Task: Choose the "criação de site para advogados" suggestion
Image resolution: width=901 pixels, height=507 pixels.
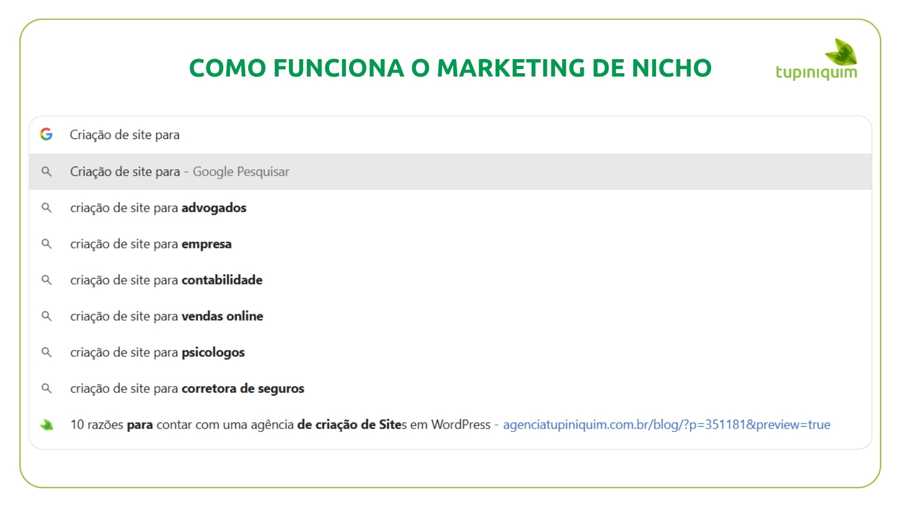Action: (159, 207)
